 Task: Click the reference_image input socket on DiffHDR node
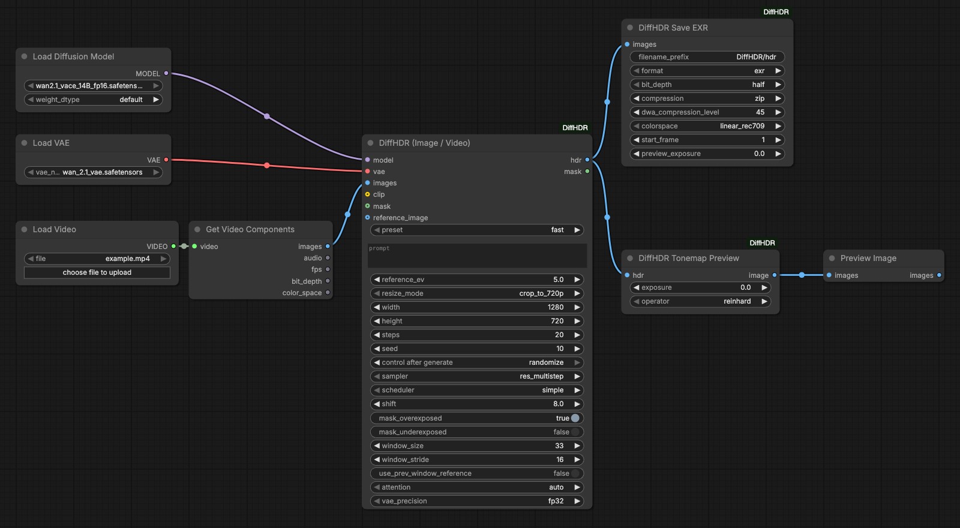367,217
